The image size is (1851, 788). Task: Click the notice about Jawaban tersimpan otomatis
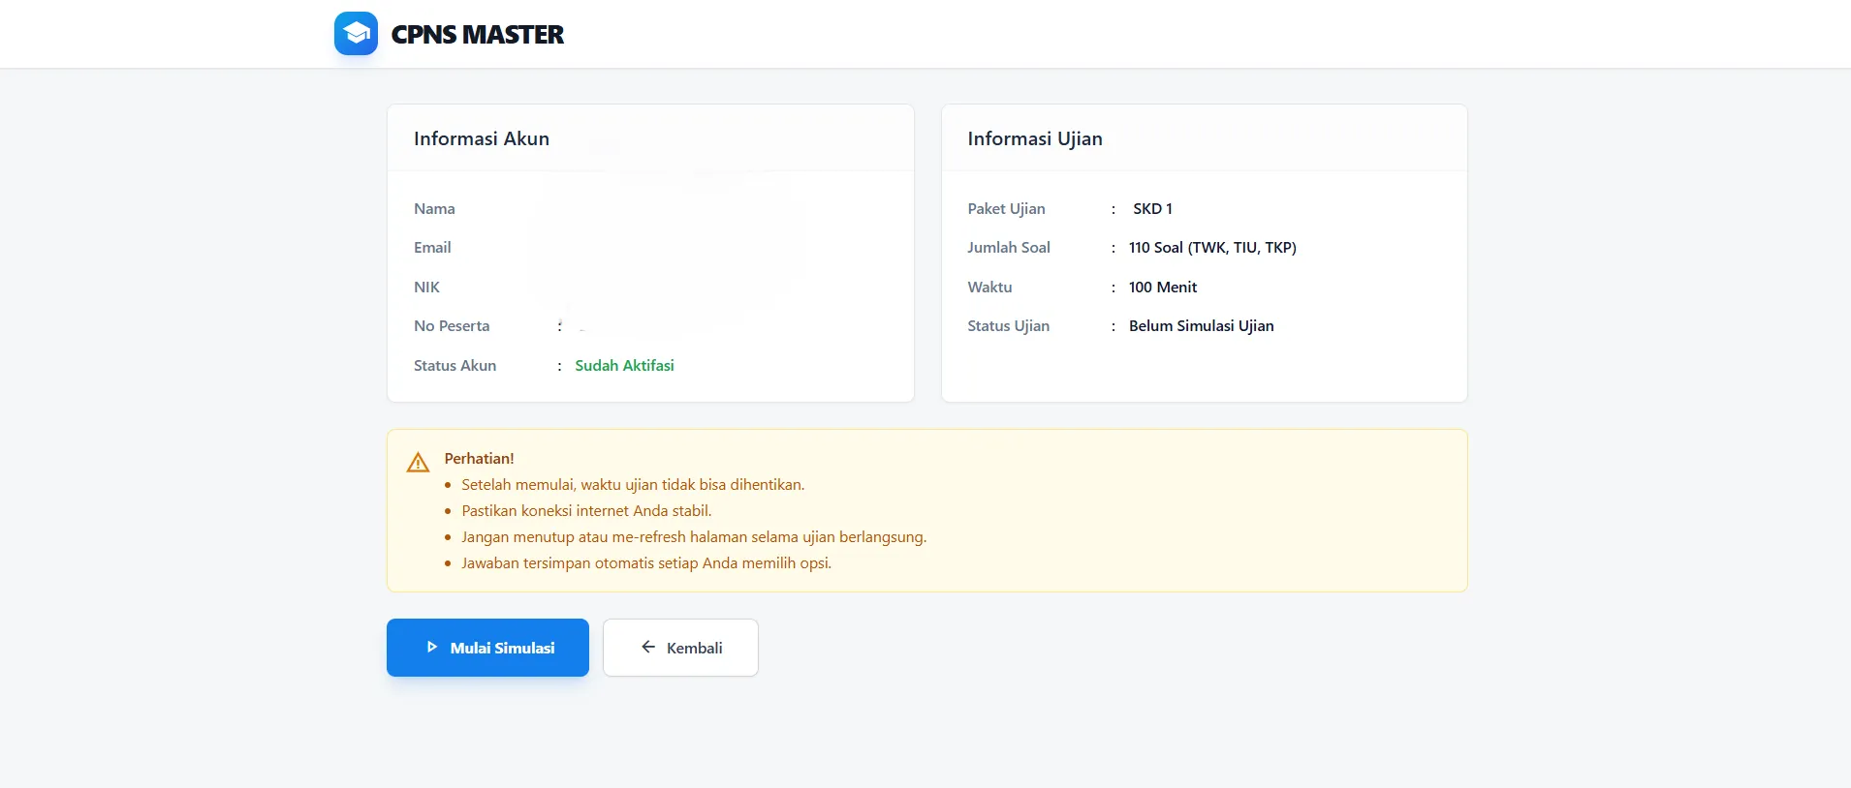point(646,563)
